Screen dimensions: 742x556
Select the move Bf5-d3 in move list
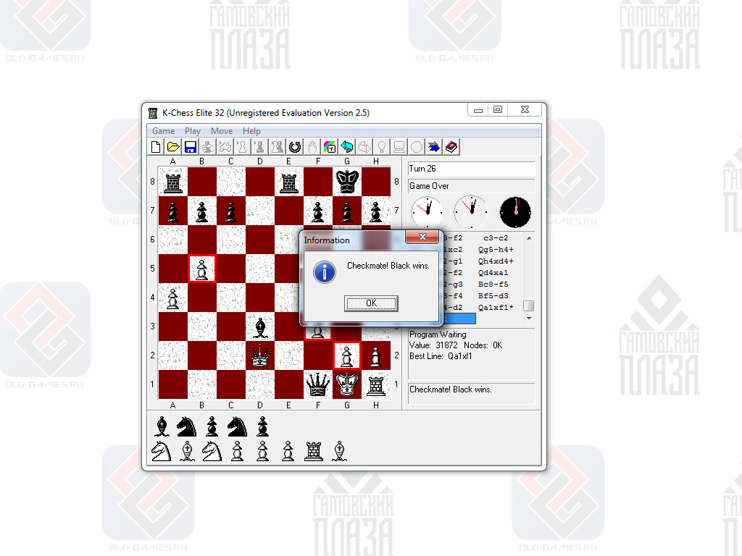[x=493, y=296]
